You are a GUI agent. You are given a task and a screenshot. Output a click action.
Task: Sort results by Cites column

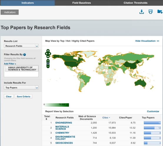tap(106, 118)
